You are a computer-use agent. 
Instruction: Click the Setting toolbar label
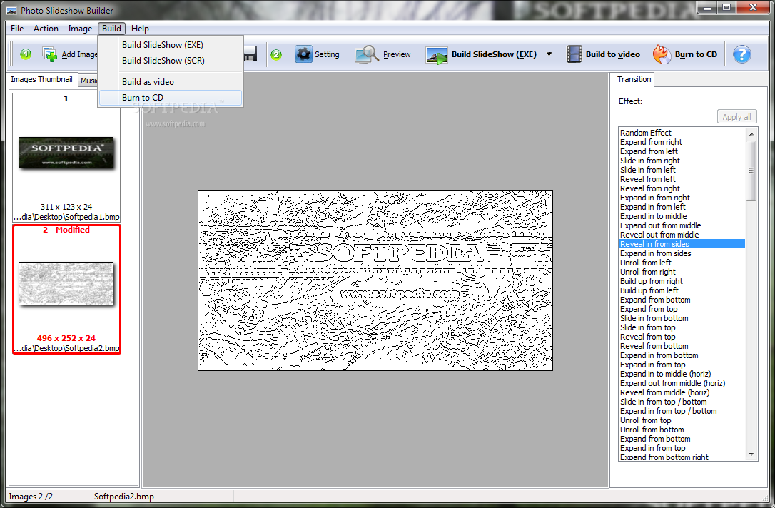coord(328,54)
